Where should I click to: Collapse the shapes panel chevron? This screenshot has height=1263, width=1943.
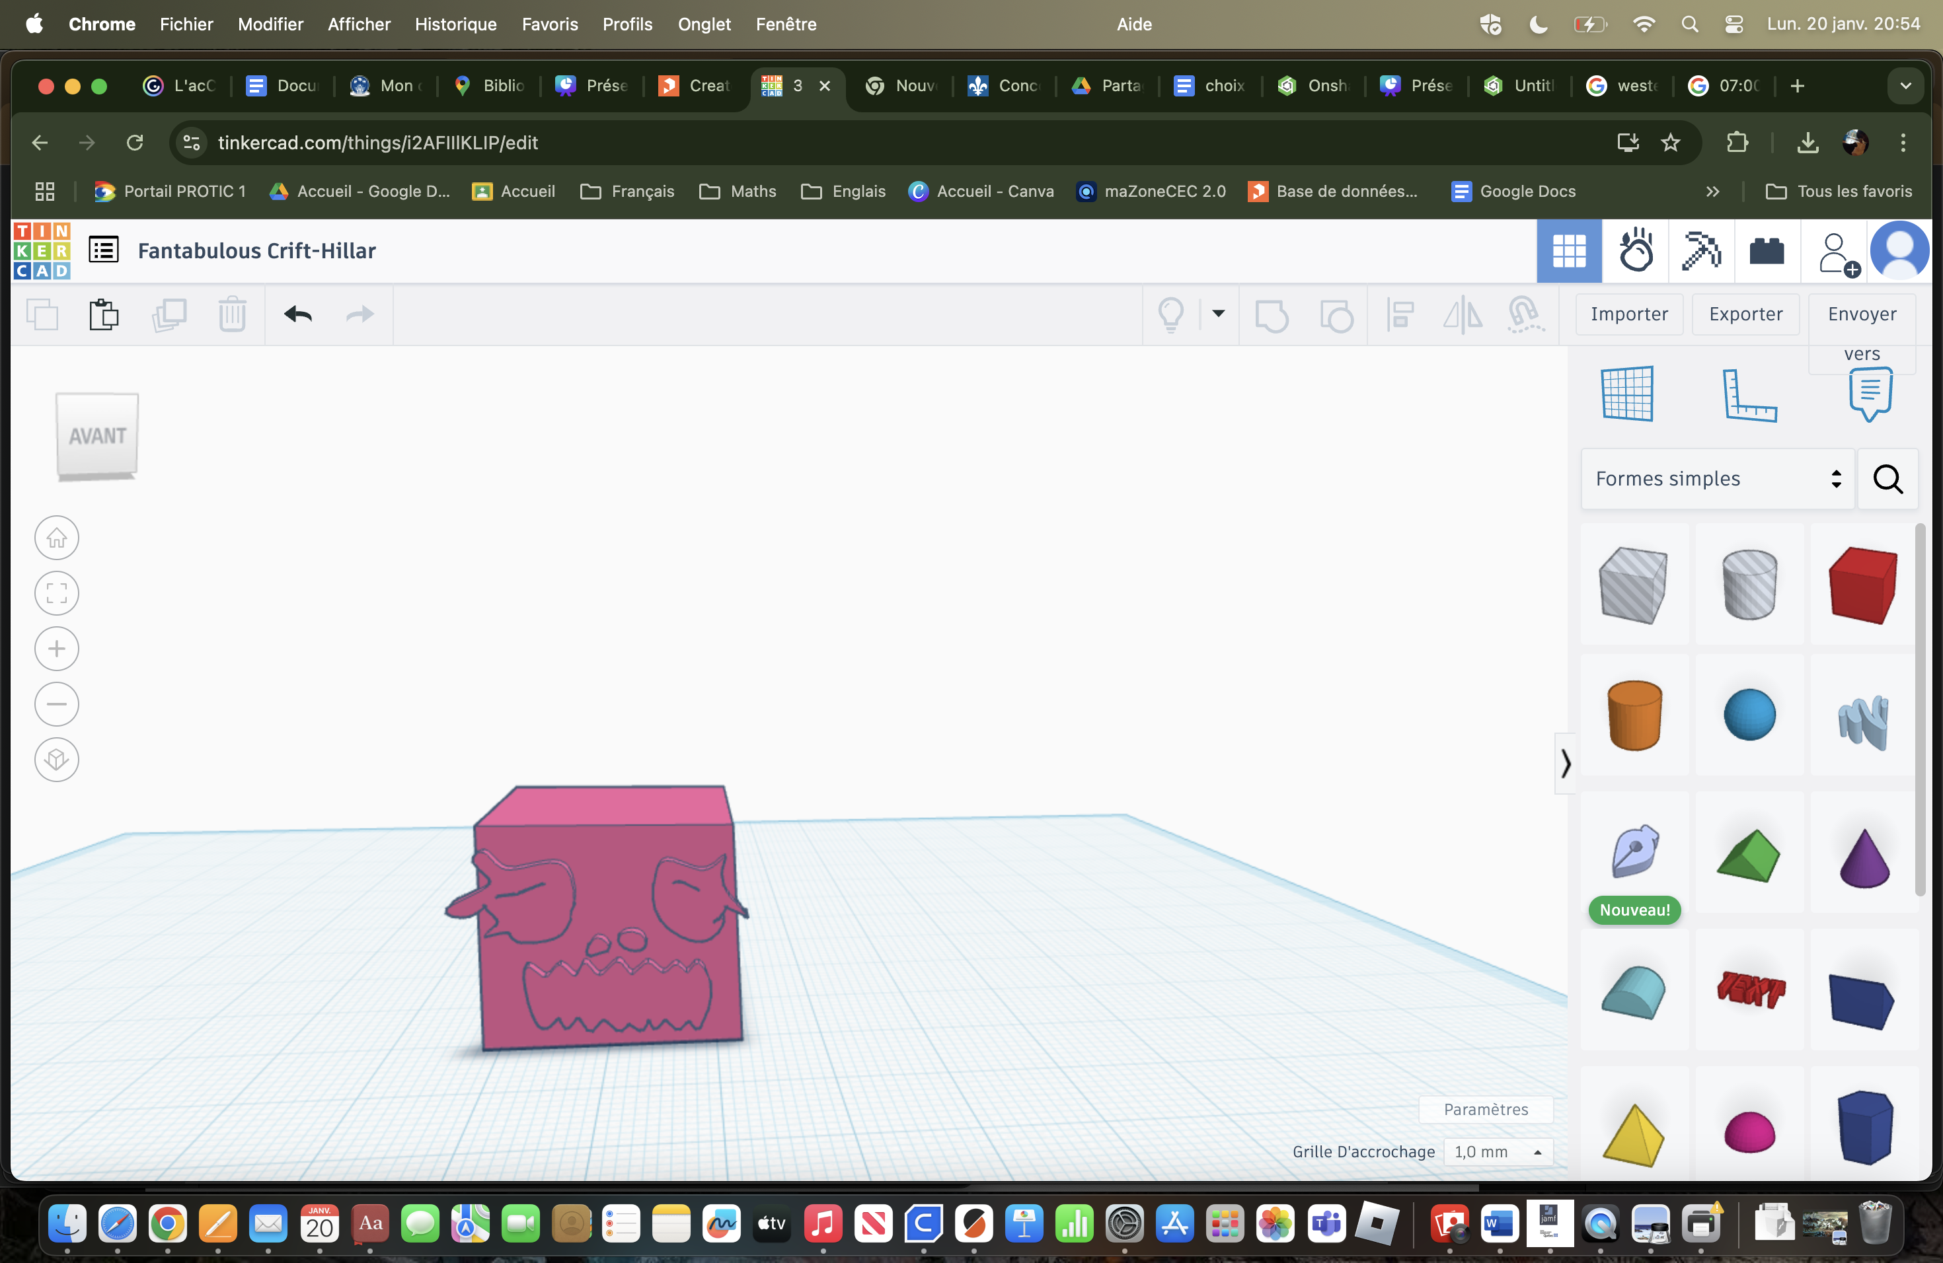1565,764
